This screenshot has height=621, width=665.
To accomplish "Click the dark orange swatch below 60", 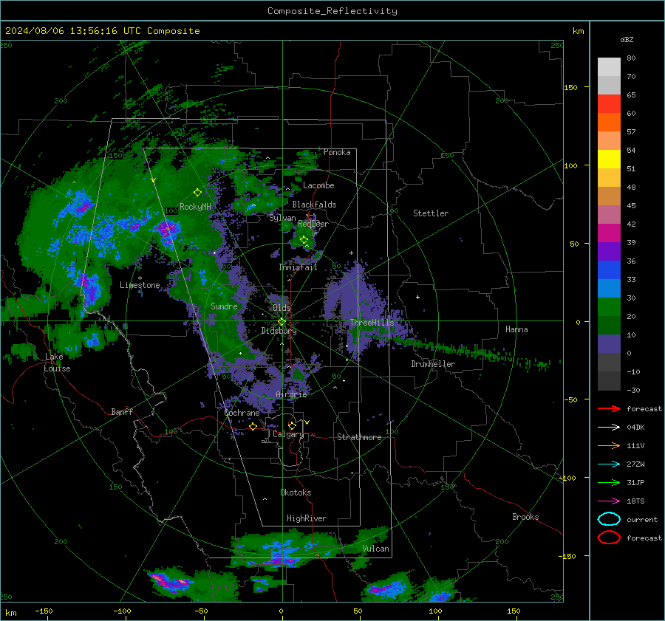I will [x=609, y=123].
